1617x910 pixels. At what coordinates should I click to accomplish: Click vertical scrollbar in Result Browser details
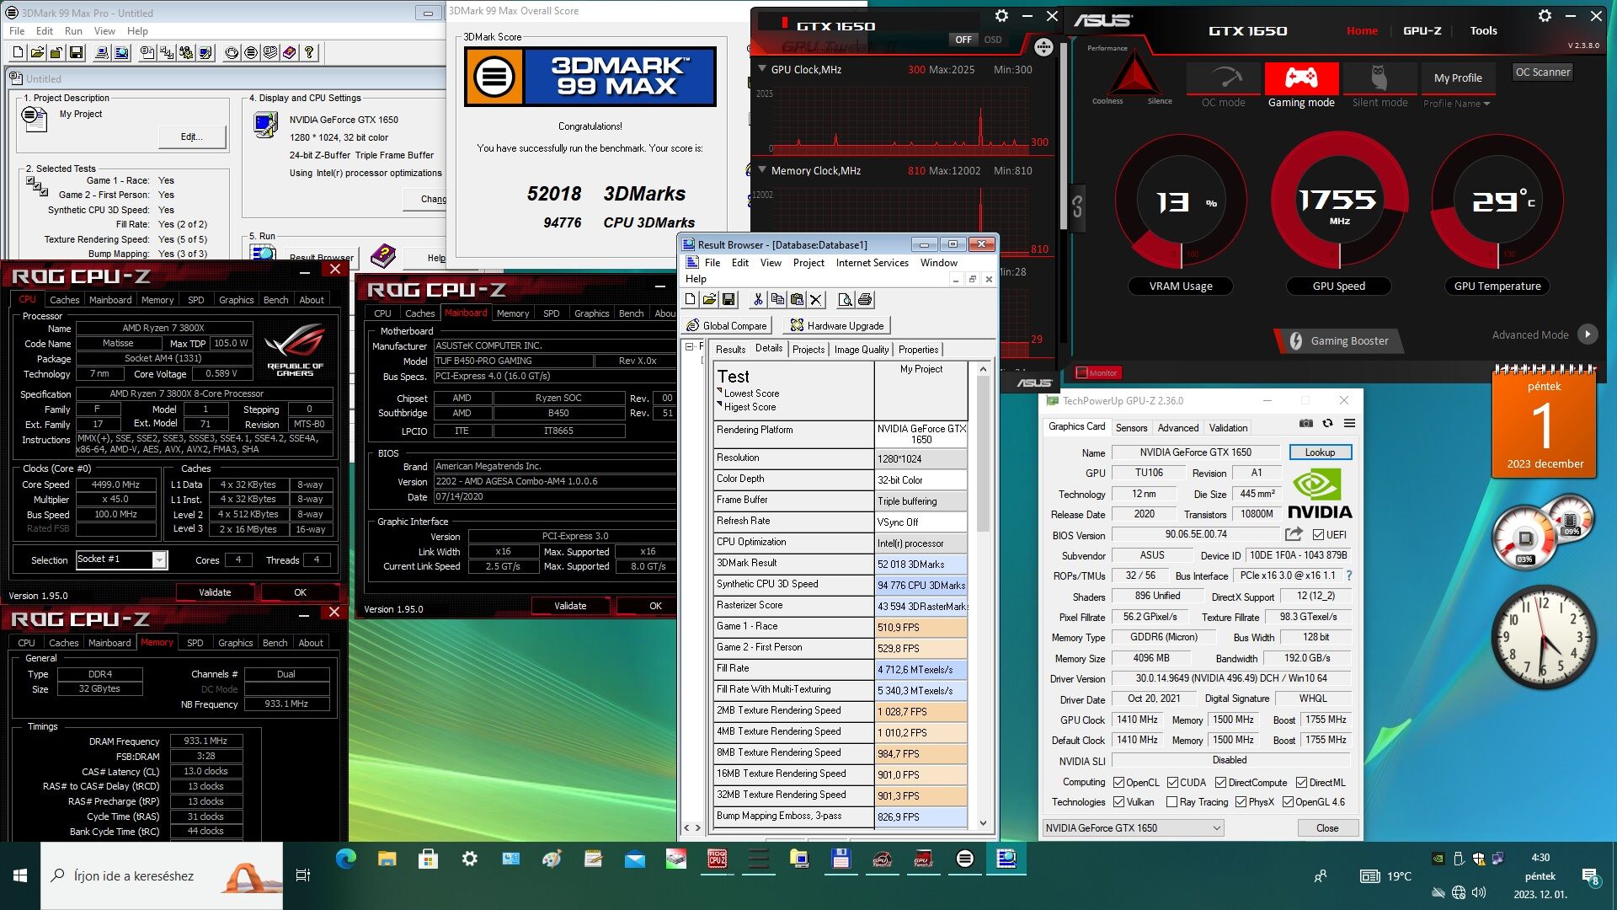click(x=983, y=596)
